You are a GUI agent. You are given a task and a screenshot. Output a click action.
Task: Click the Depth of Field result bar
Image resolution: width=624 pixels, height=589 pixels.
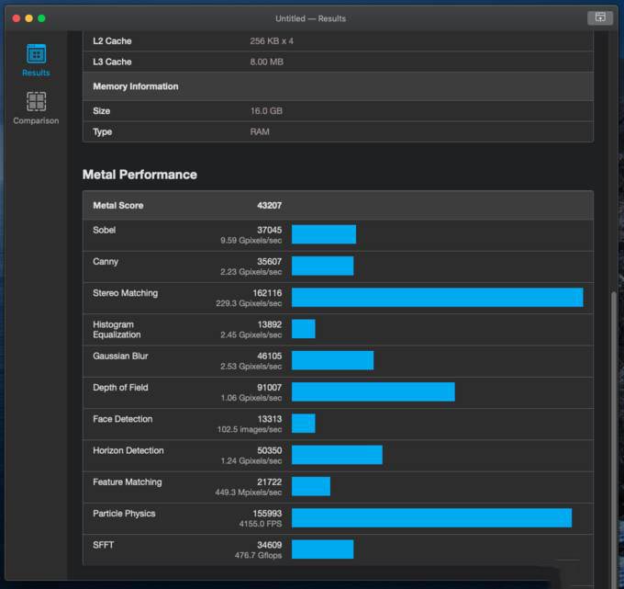coord(373,391)
